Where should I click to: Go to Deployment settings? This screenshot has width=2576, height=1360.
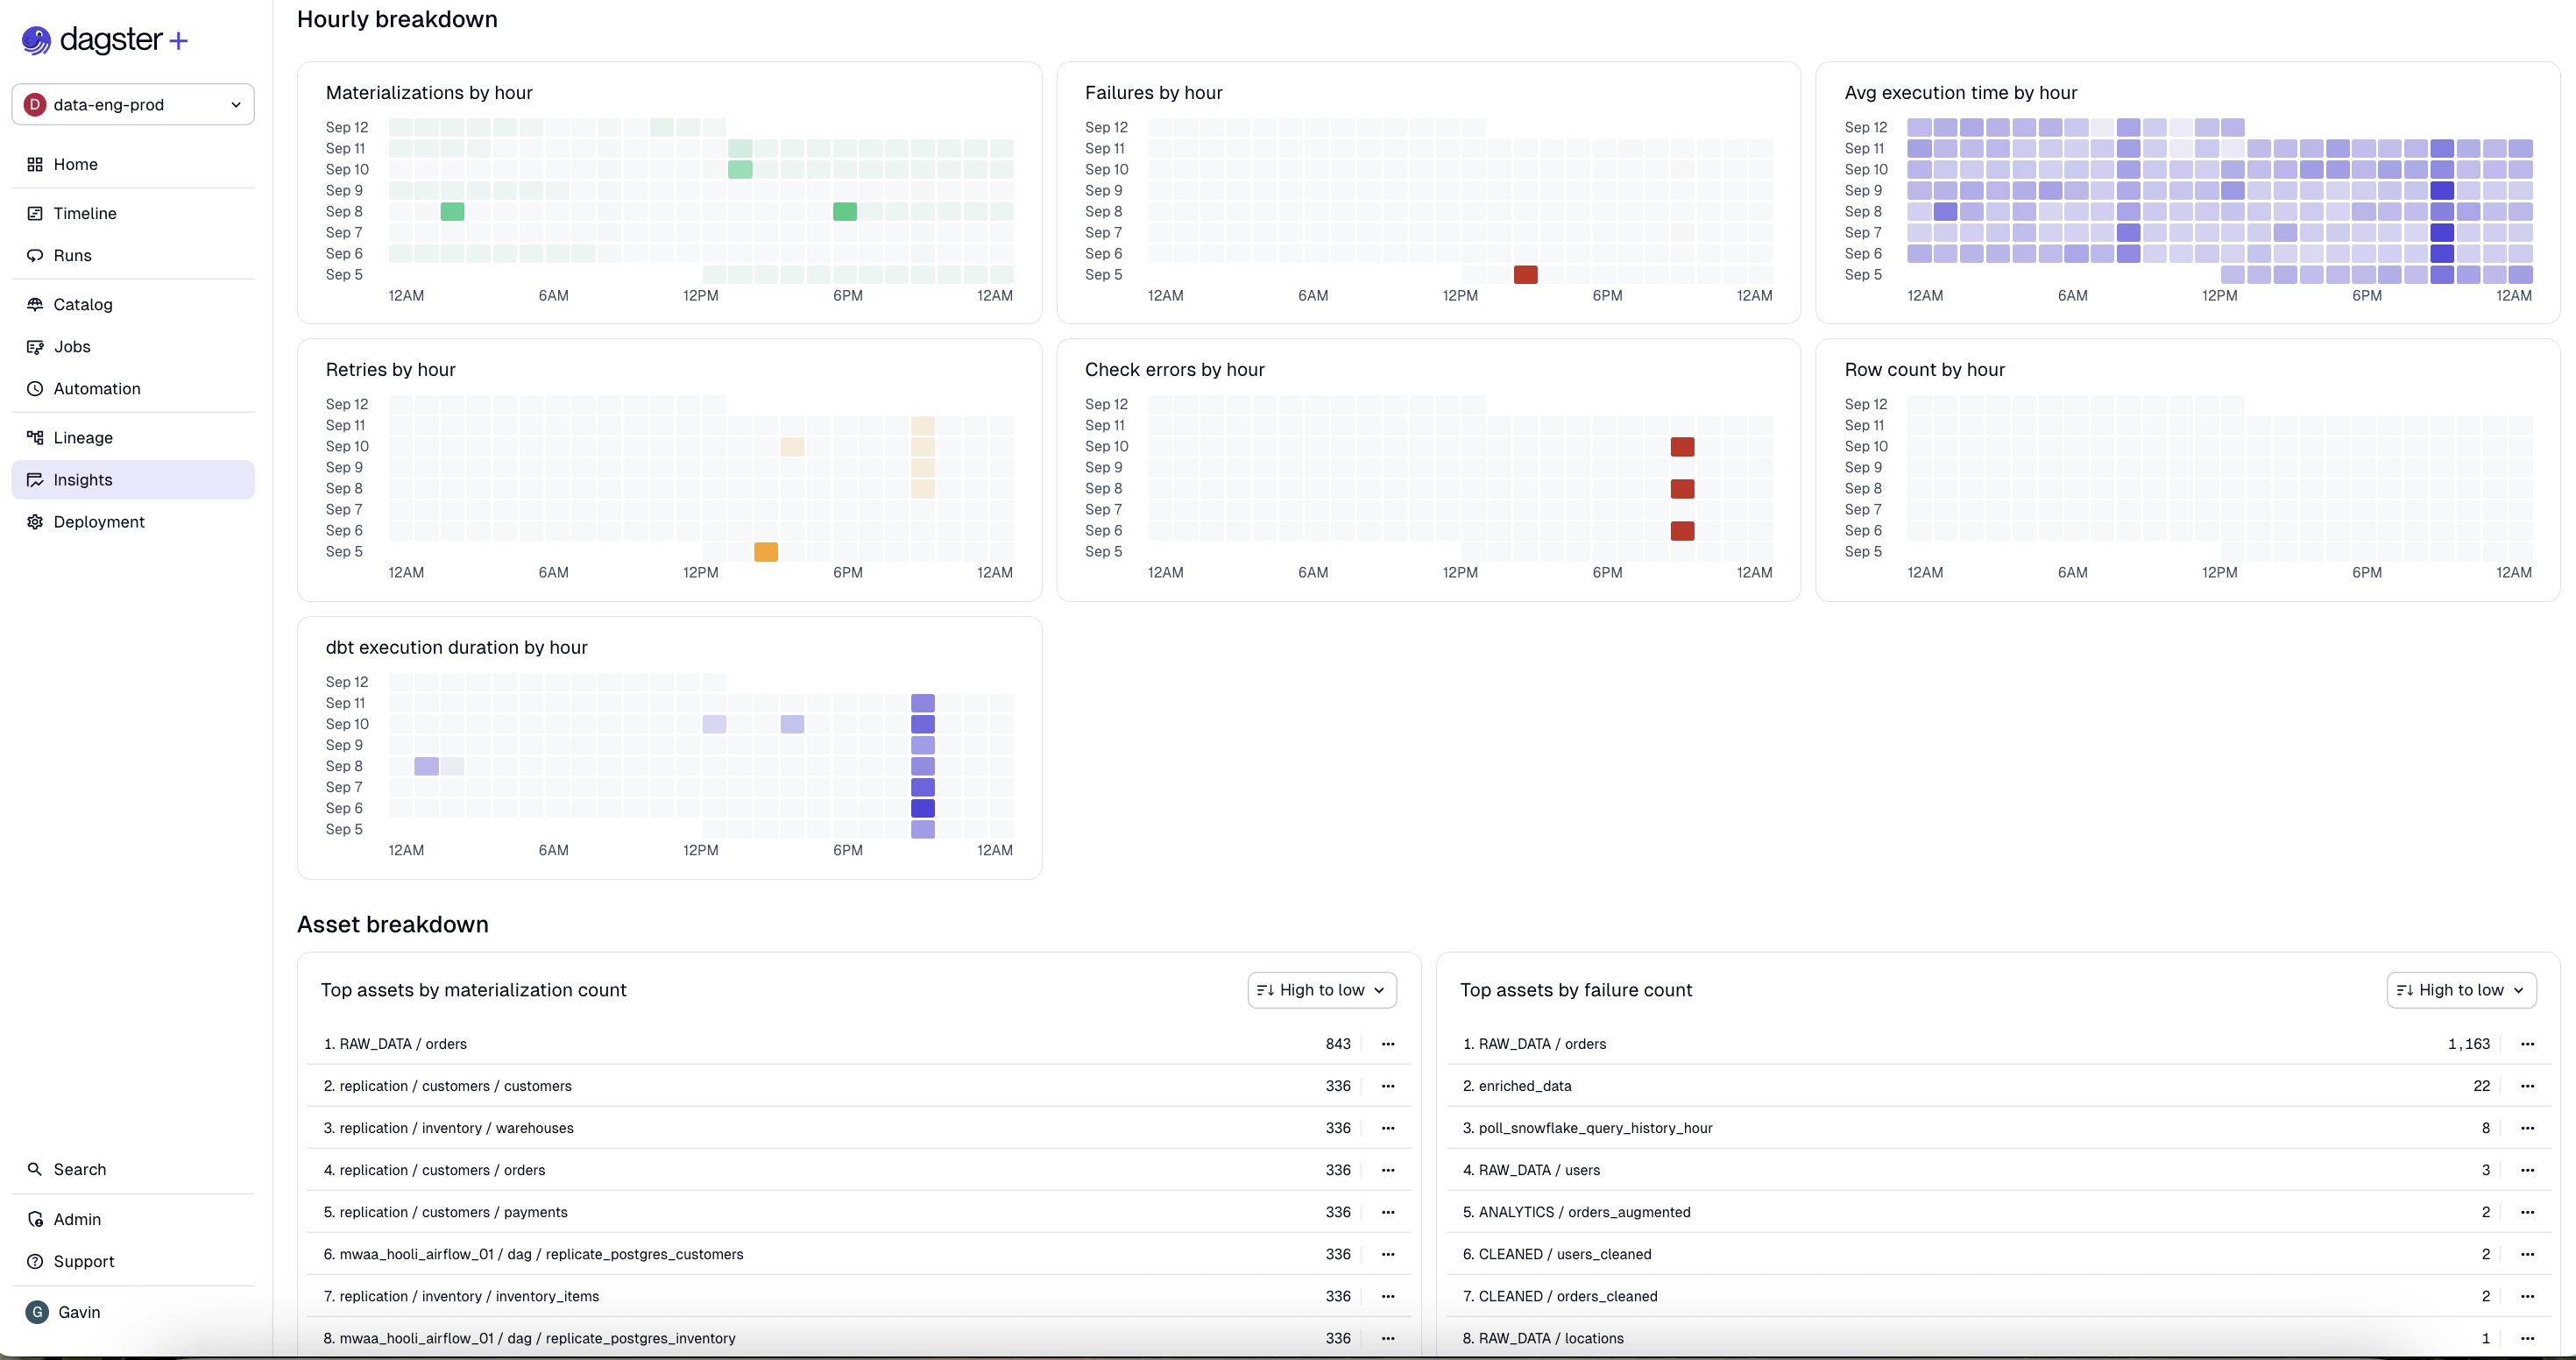click(99, 521)
